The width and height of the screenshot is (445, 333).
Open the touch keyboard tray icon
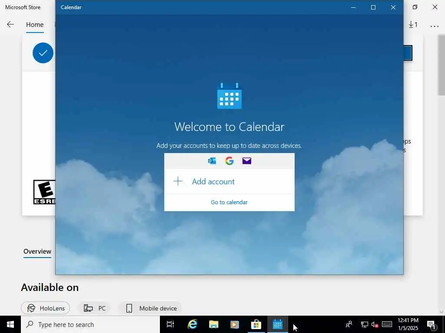[x=387, y=324]
